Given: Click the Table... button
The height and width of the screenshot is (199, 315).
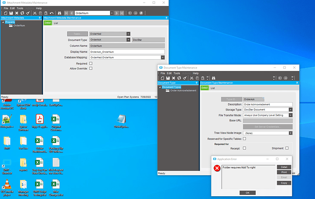Looking at the screenshot, I should click(77, 34).
